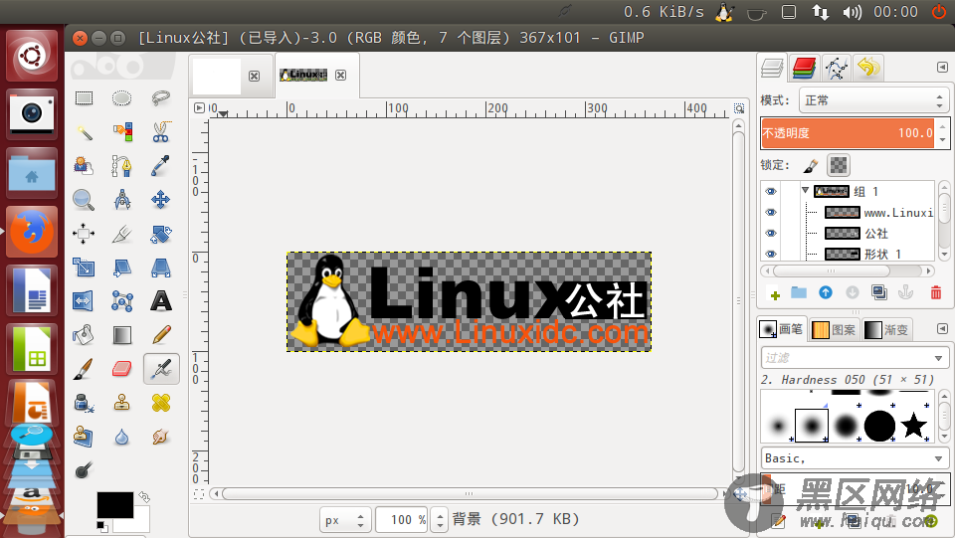Image resolution: width=955 pixels, height=538 pixels.
Task: Create a new layer button
Action: tap(774, 294)
